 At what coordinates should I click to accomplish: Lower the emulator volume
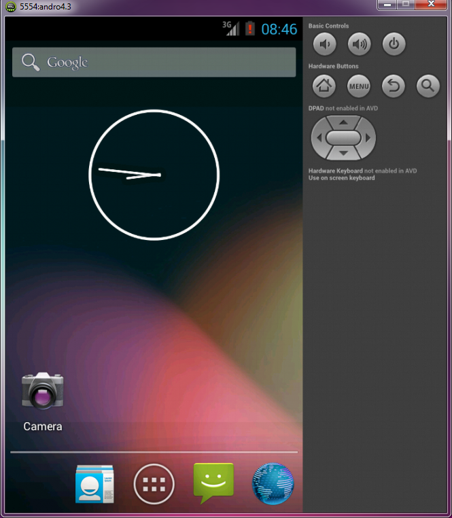click(x=324, y=44)
